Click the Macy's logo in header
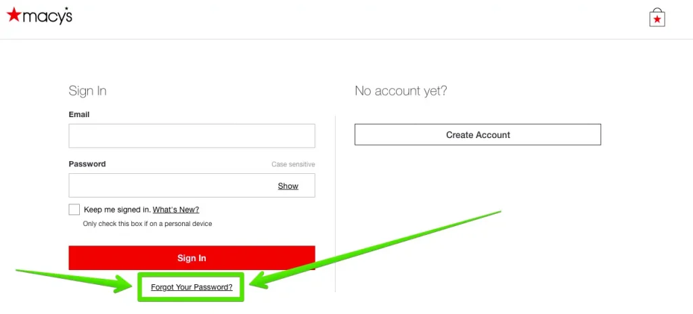This screenshot has width=693, height=314. tap(39, 16)
